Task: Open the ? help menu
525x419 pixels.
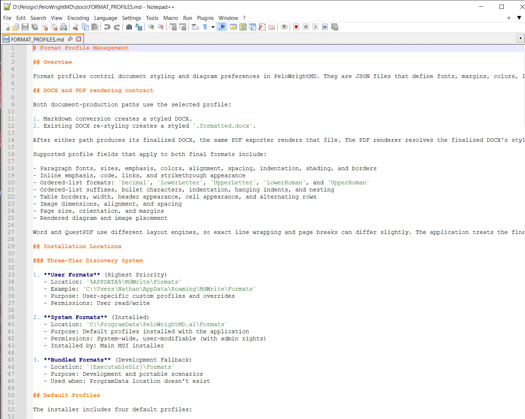Action: pyautogui.click(x=244, y=18)
